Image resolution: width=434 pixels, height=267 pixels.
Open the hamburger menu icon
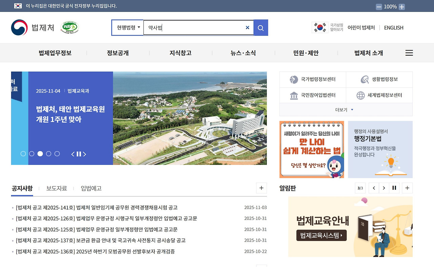click(x=409, y=53)
